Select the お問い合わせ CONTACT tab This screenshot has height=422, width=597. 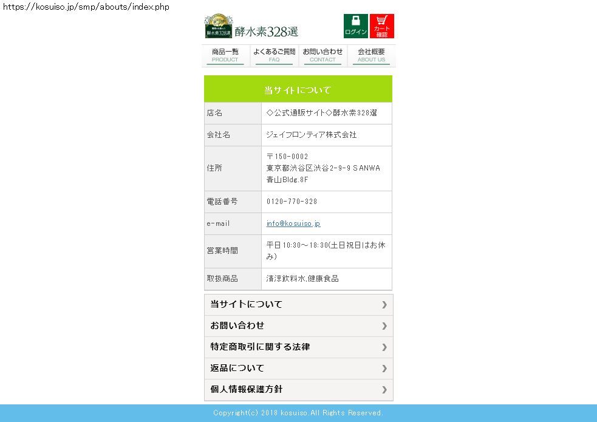(x=323, y=55)
